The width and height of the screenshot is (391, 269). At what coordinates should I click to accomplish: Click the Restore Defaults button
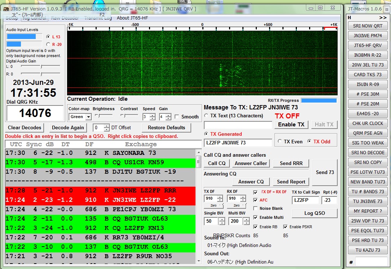tap(166, 127)
